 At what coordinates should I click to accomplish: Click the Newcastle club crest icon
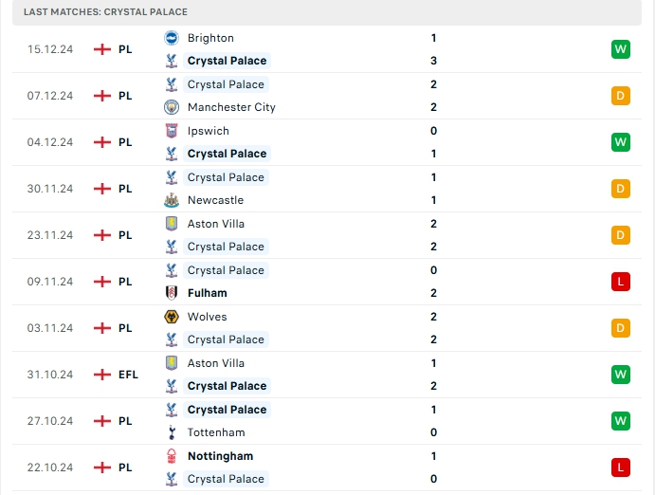point(172,200)
